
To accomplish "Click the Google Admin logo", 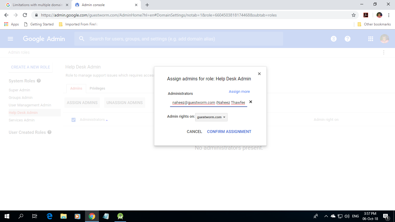I will click(44, 39).
